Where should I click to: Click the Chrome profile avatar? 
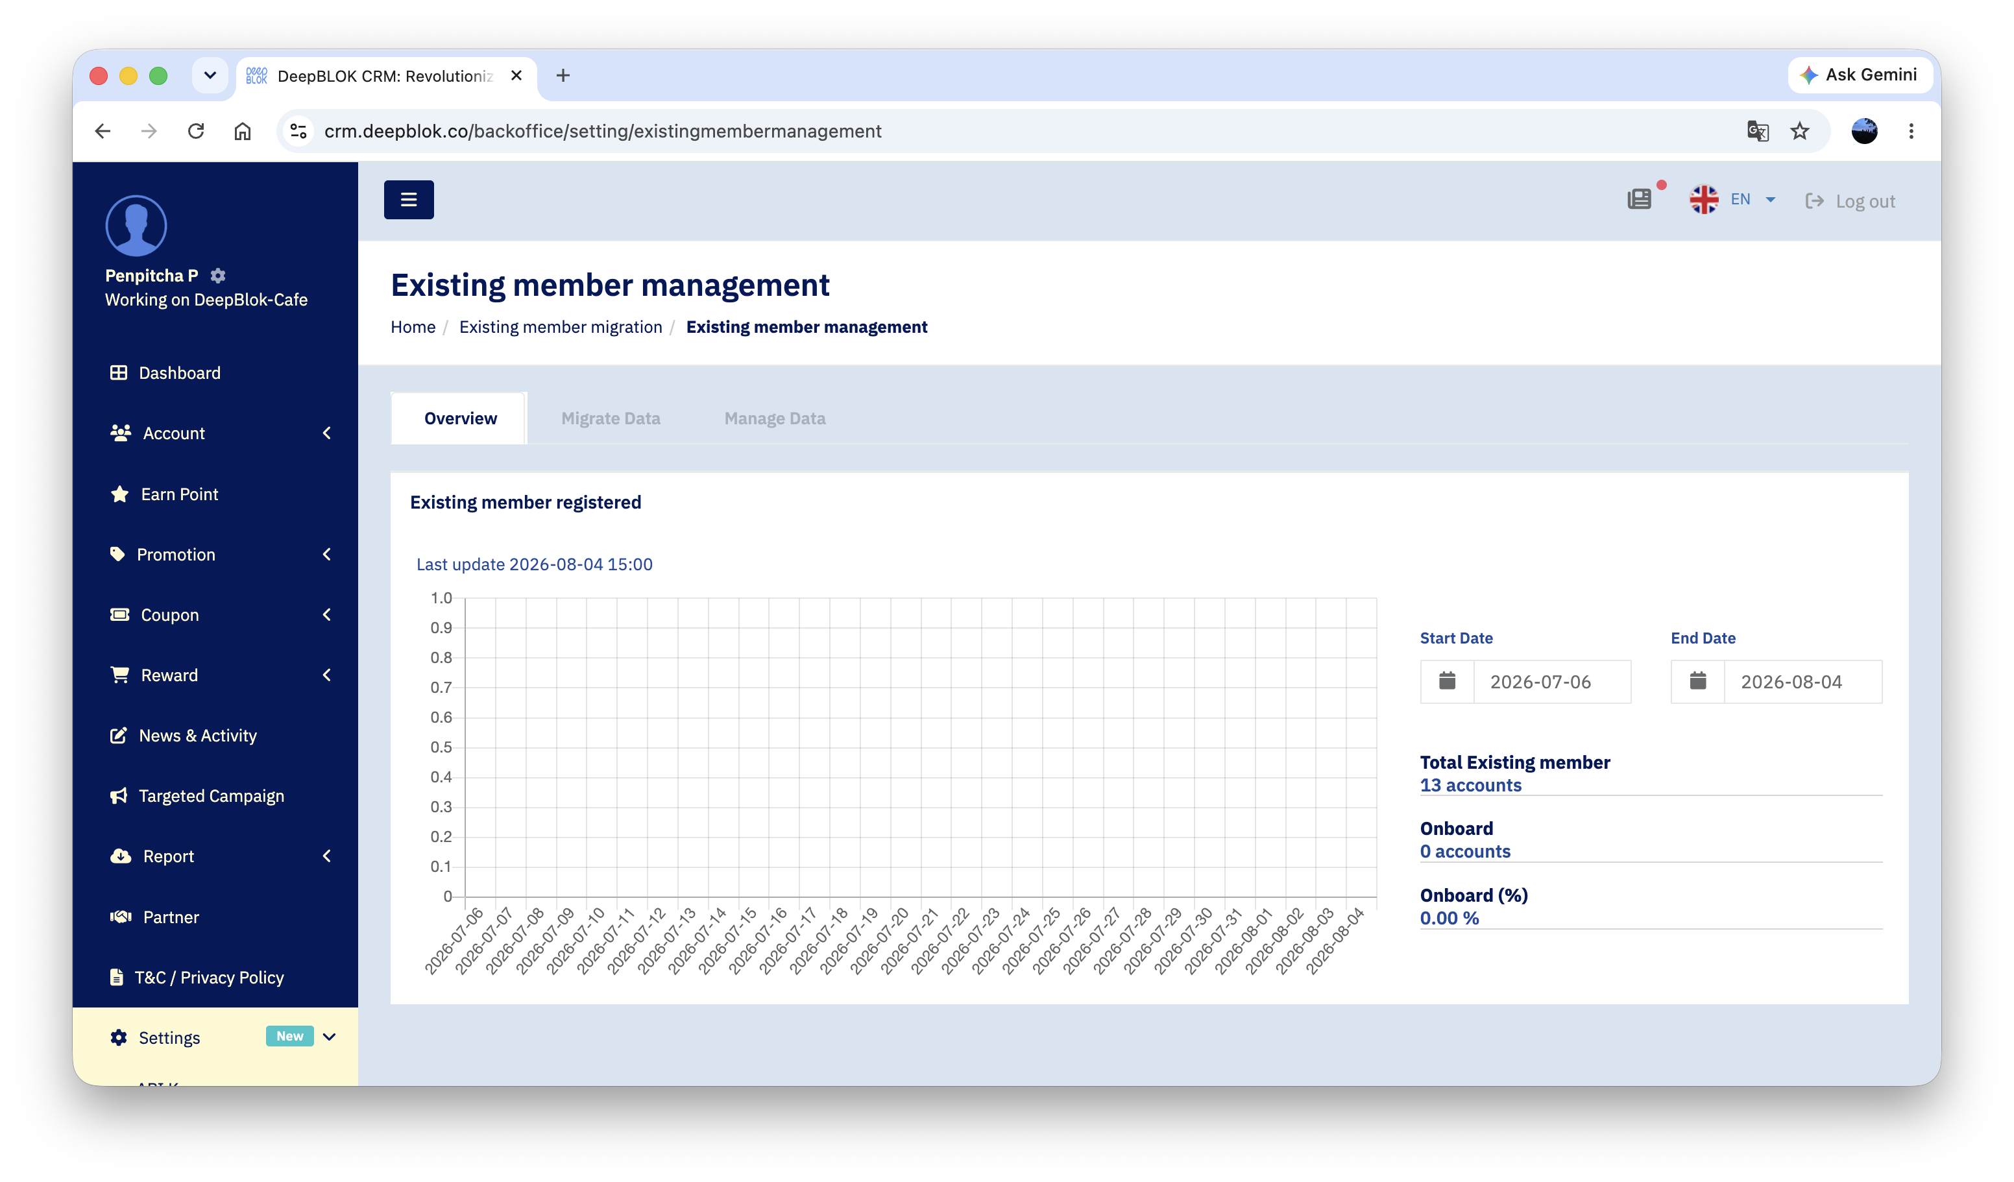pyautogui.click(x=1865, y=131)
